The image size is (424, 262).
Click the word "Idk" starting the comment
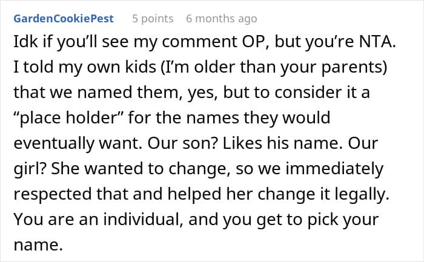point(25,42)
